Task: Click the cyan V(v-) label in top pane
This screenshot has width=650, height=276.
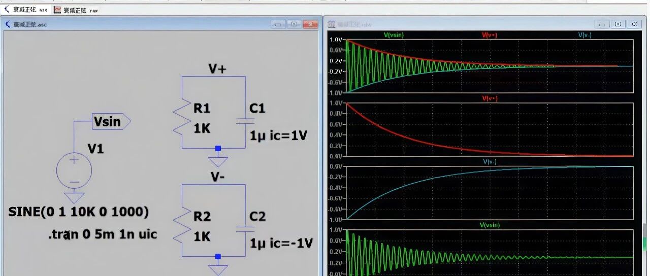Action: tap(585, 35)
